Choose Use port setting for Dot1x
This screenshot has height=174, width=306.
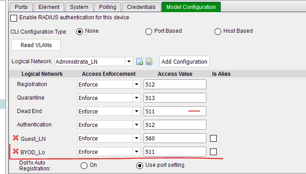140,165
